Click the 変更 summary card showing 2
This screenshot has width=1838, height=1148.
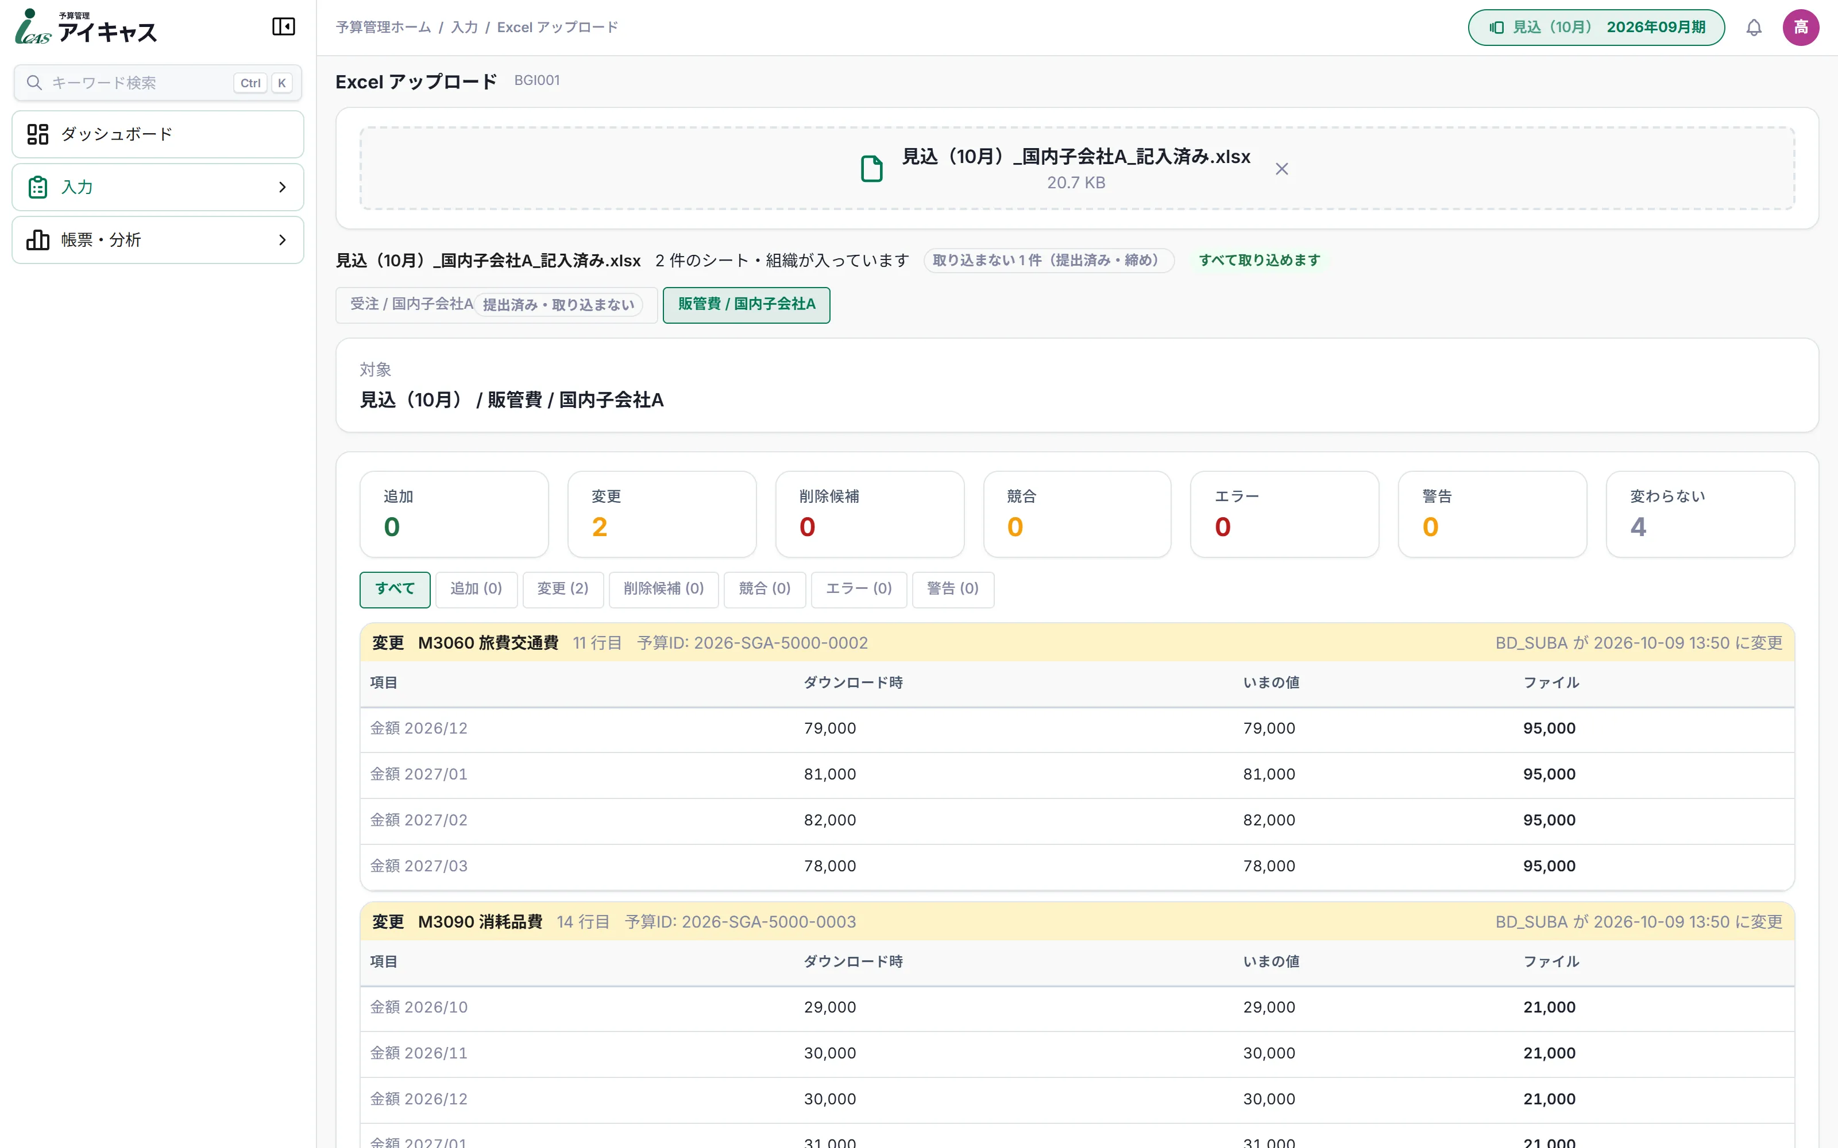point(662,515)
